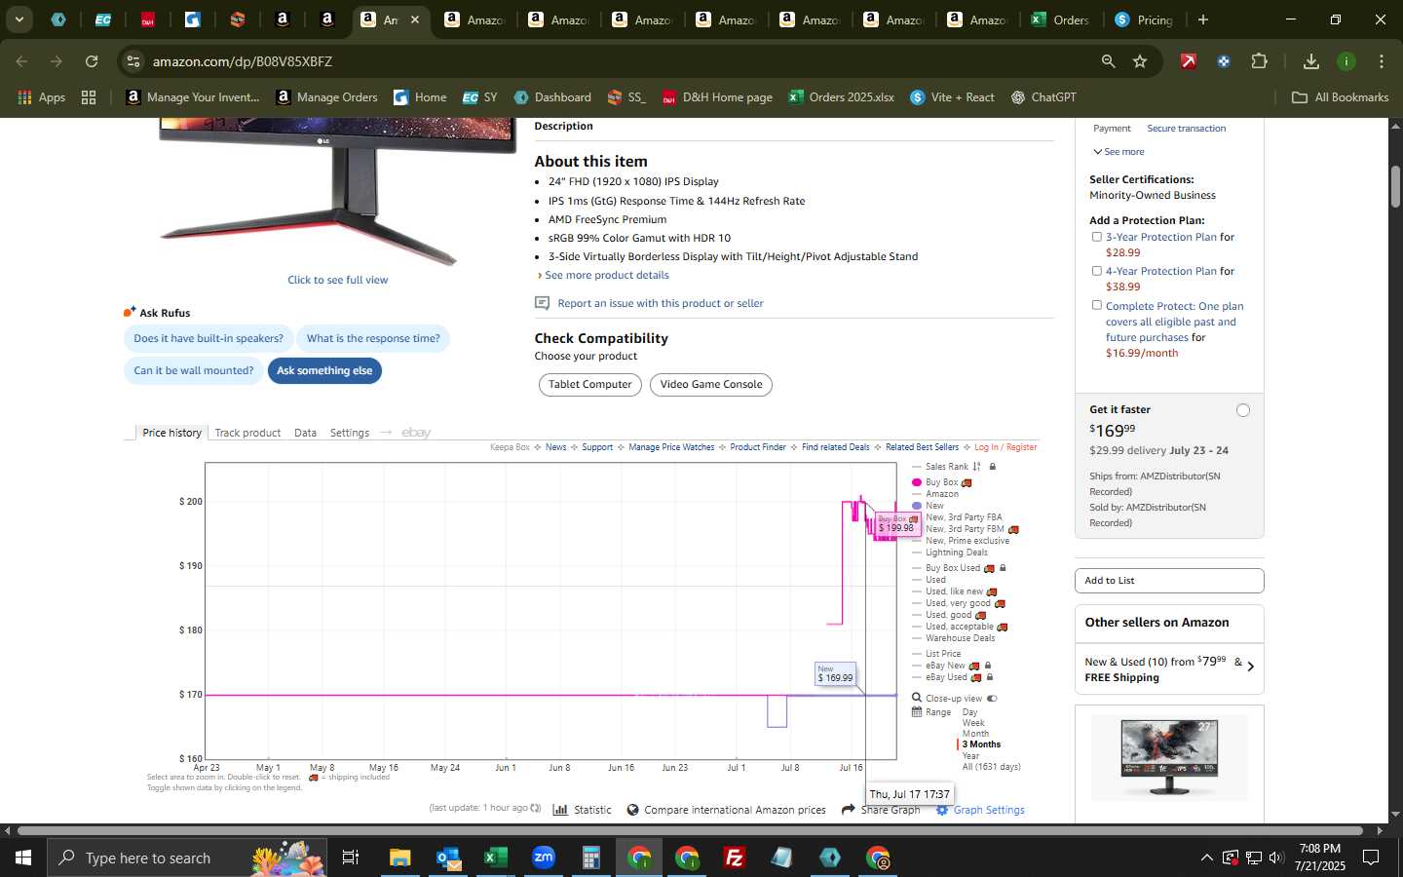Toggle New, 3rd Party FBA legend entry

click(964, 517)
